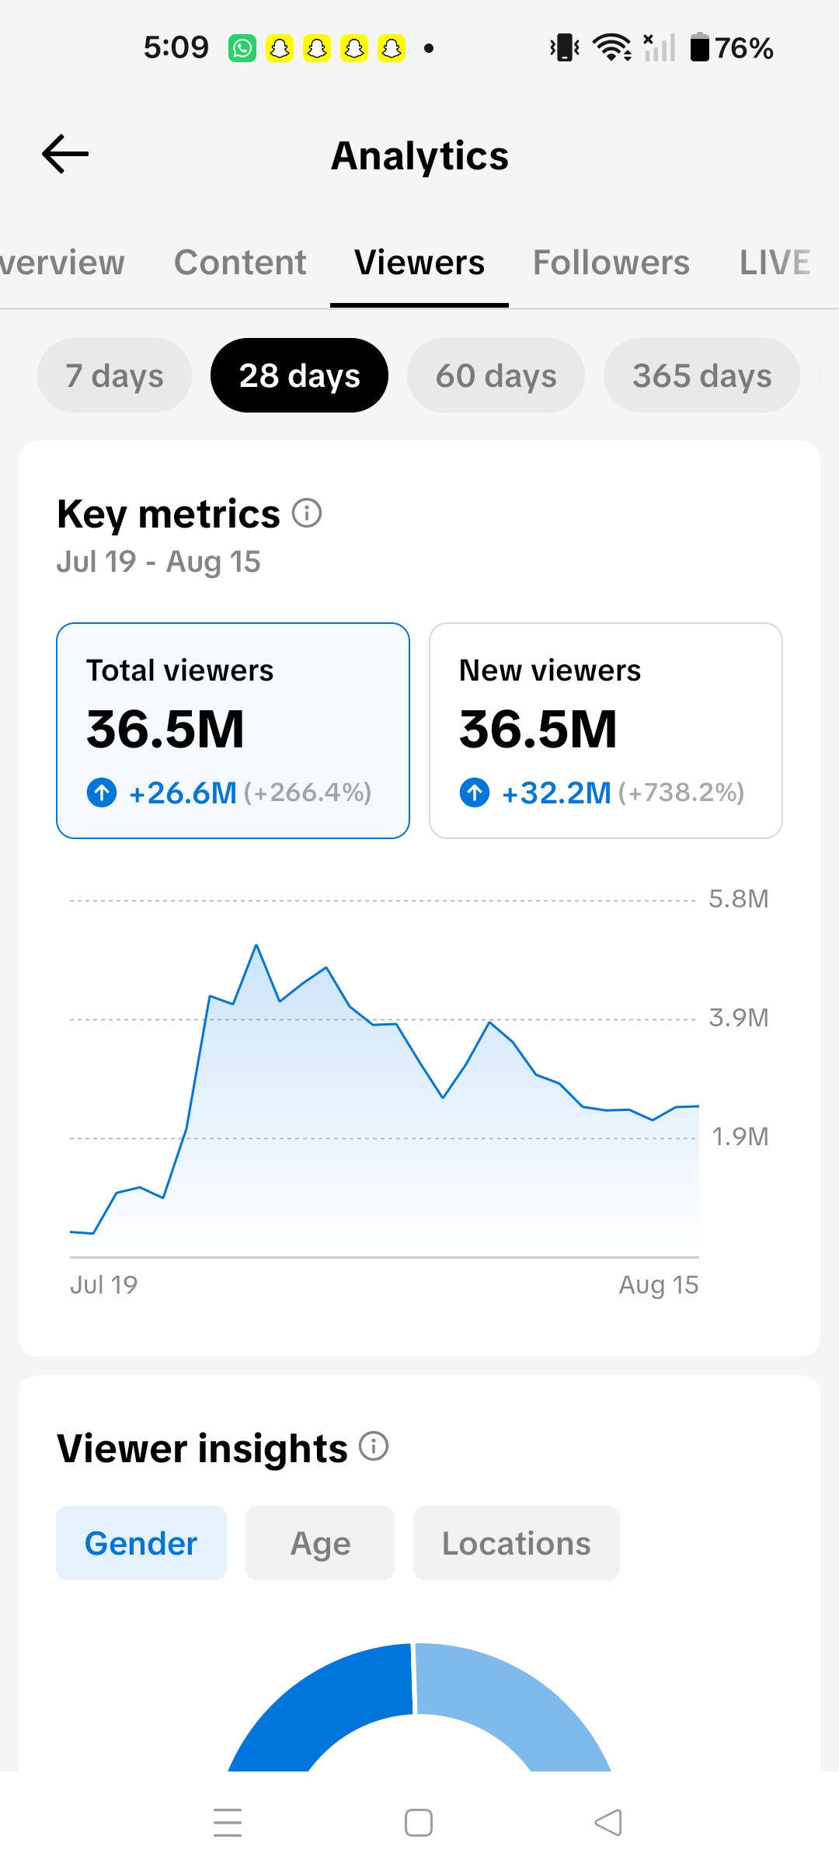
Task: Select the Total viewers metric card
Action: 233,730
